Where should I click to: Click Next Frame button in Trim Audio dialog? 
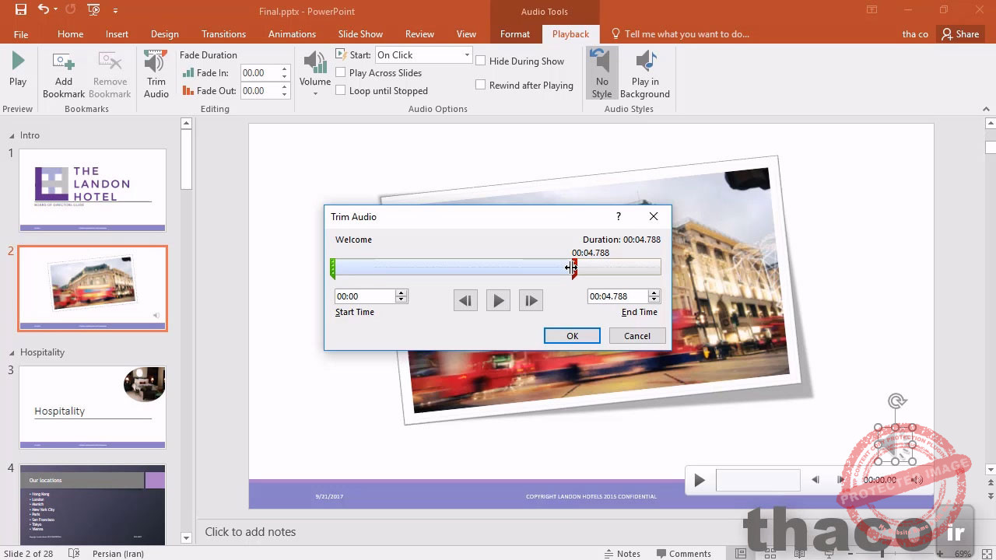(x=531, y=300)
